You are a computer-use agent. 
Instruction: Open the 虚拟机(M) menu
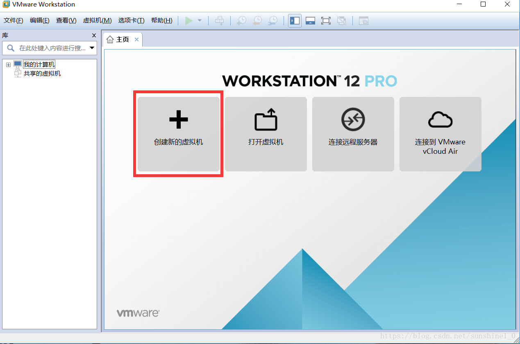[98, 20]
